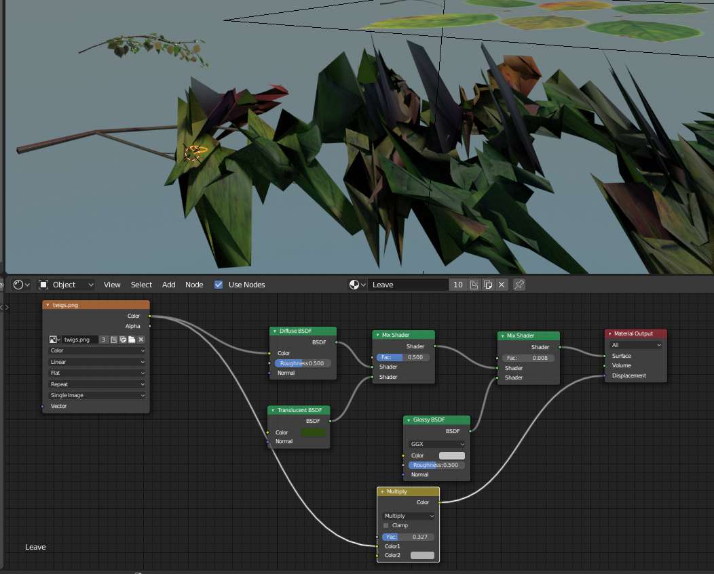The image size is (714, 574).
Task: Unlink the Leave material with the X icon
Action: point(501,285)
